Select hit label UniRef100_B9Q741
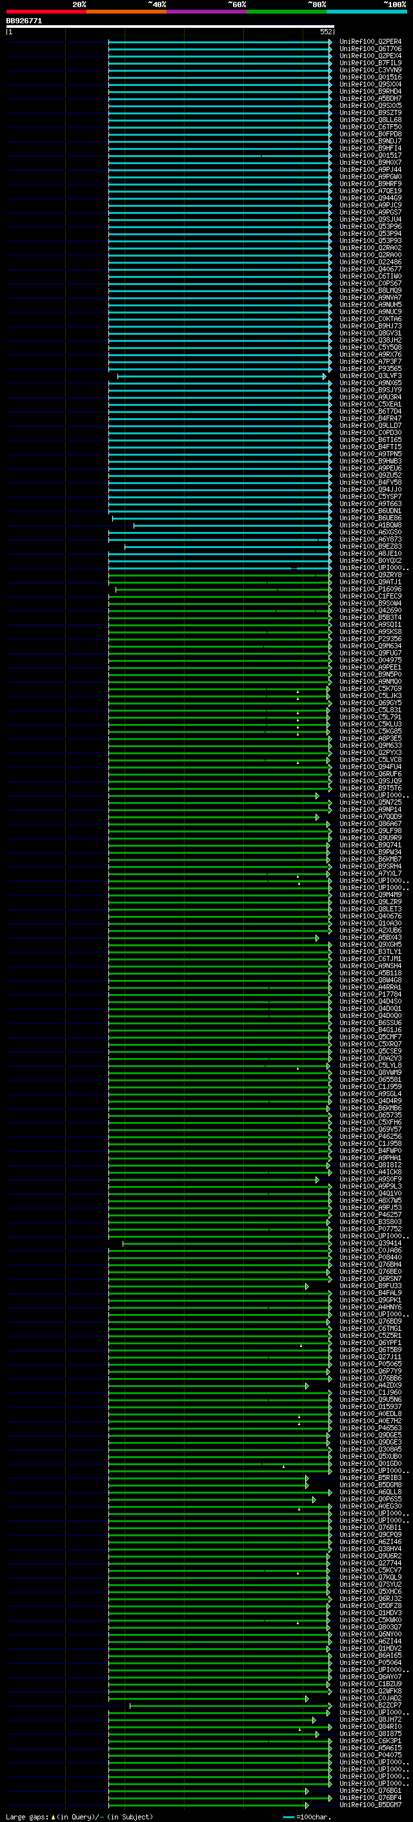The height and width of the screenshot is (1822, 413). (370, 845)
